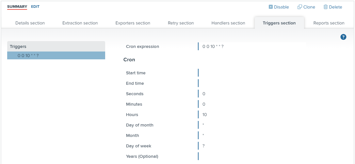This screenshot has width=355, height=164.
Task: Click the Month value *
Action: tap(203, 135)
